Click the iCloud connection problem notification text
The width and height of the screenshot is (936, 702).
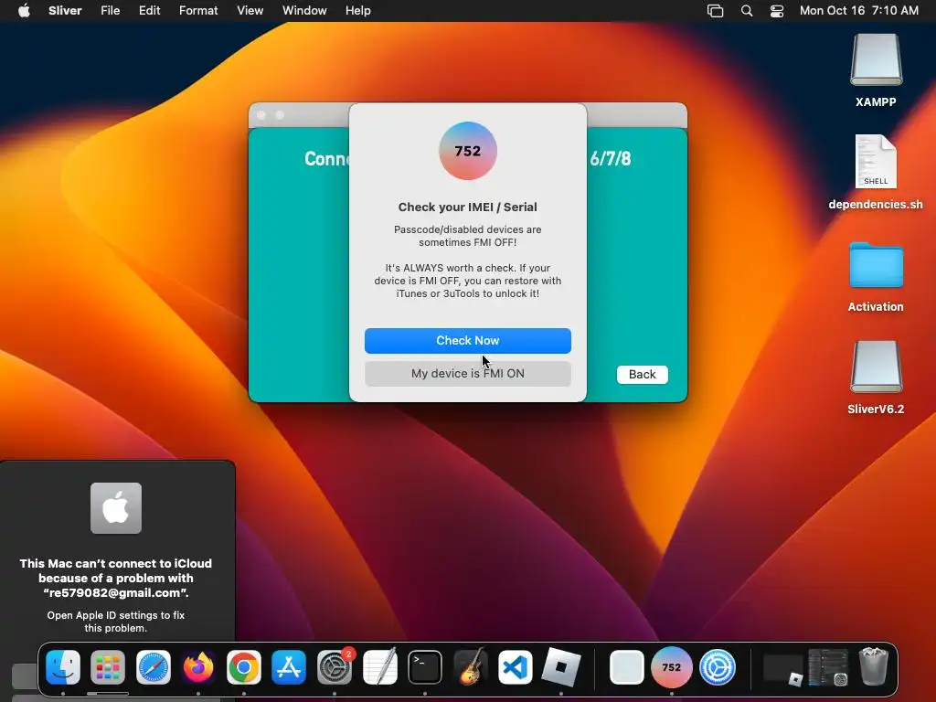116,578
